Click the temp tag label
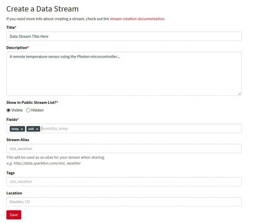This screenshot has height=223, width=255. [15, 129]
